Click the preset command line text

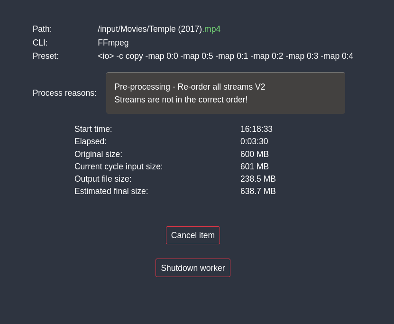tap(225, 56)
